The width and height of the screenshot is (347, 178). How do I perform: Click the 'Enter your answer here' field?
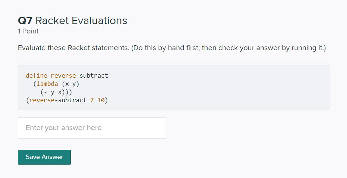(92, 128)
